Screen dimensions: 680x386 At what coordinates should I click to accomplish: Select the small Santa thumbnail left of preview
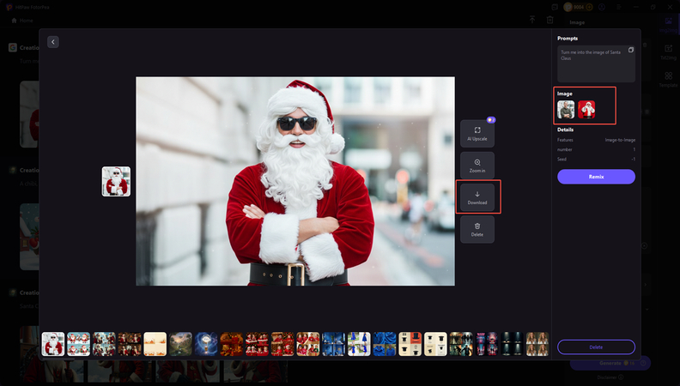point(116,182)
